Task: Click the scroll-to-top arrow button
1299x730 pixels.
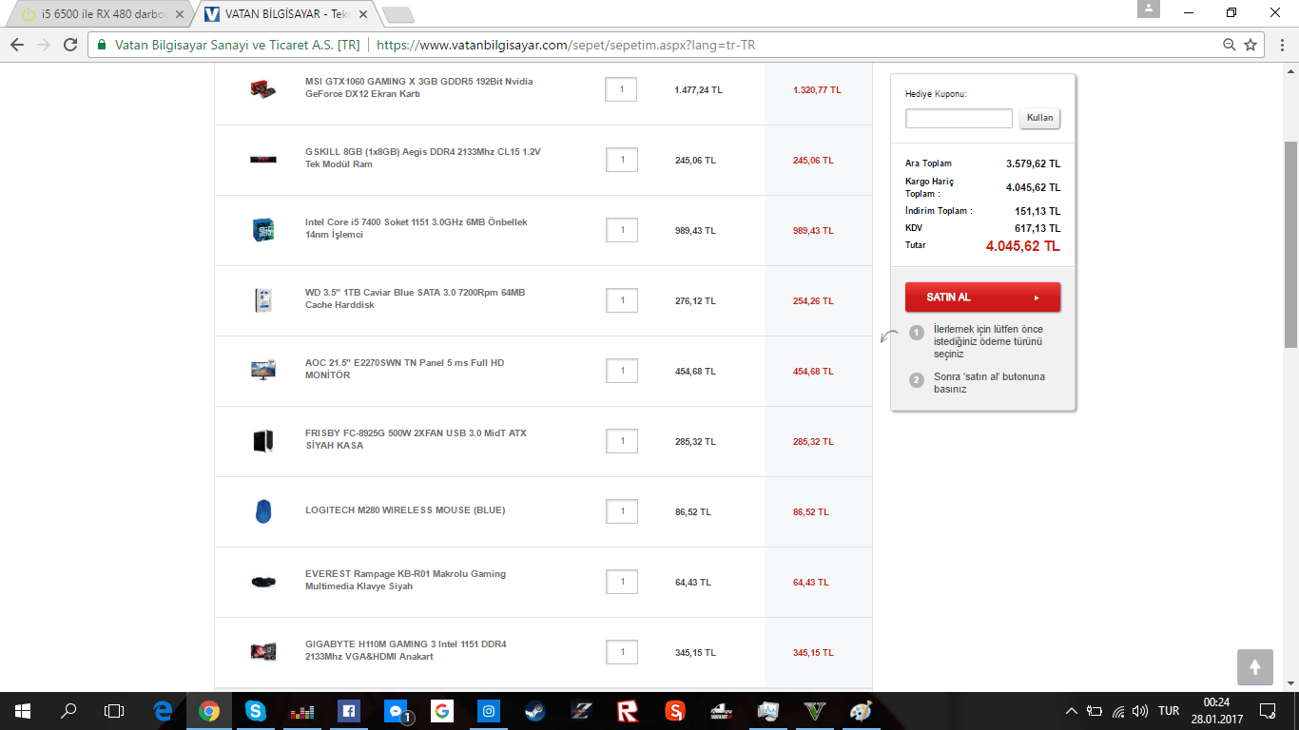Action: pos(1255,666)
